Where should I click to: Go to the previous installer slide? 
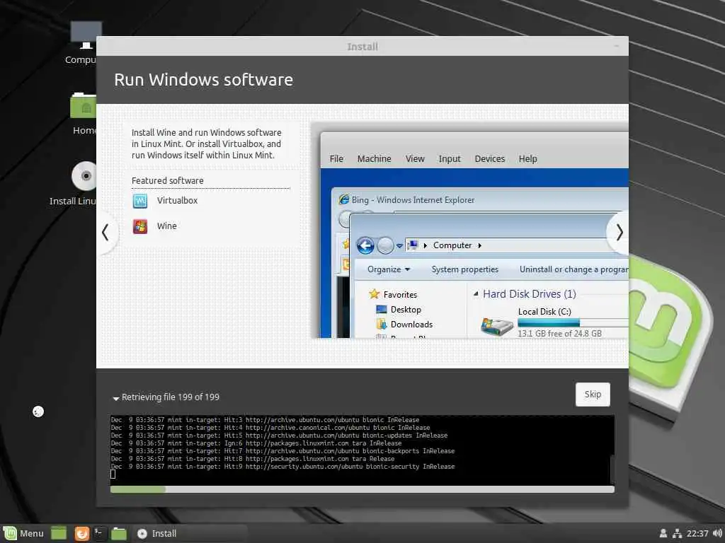click(x=106, y=232)
